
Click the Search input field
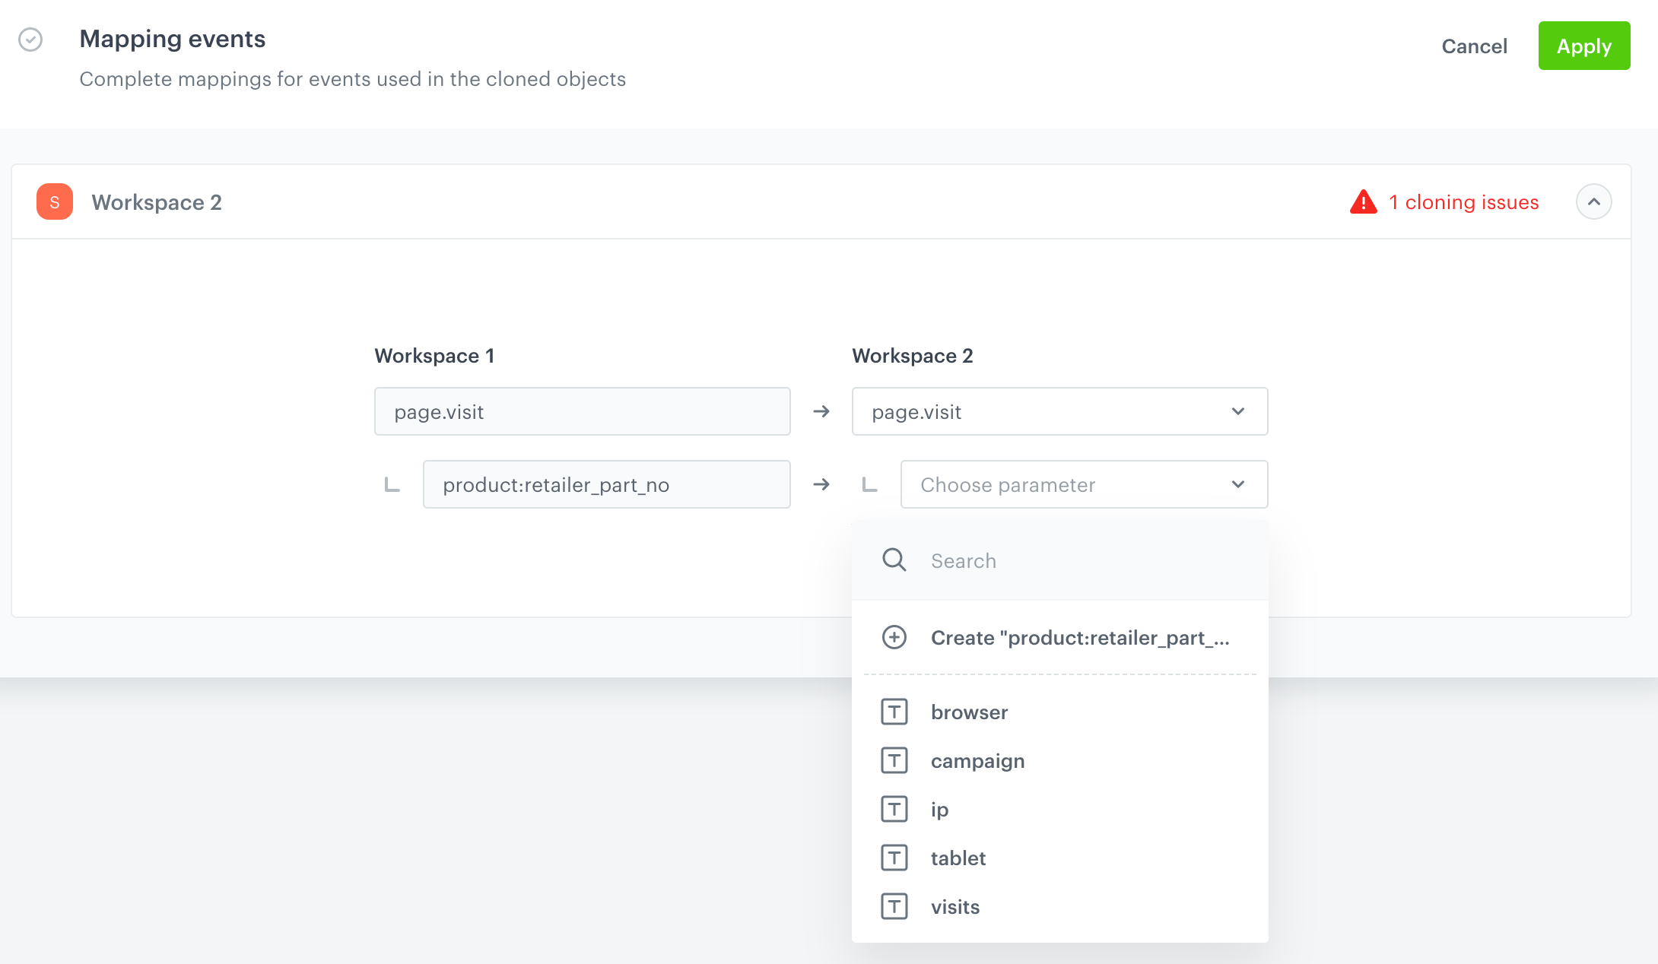(1027, 560)
